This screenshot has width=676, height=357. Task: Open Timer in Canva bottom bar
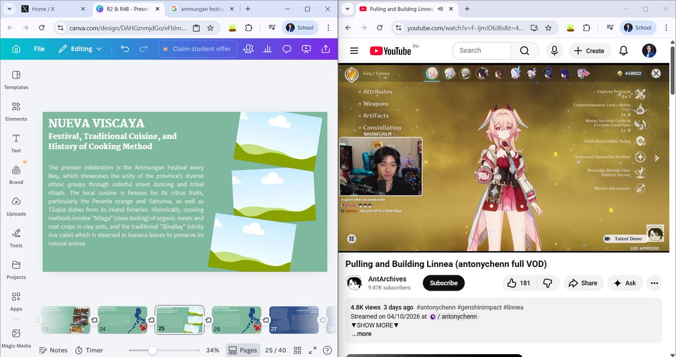(89, 350)
